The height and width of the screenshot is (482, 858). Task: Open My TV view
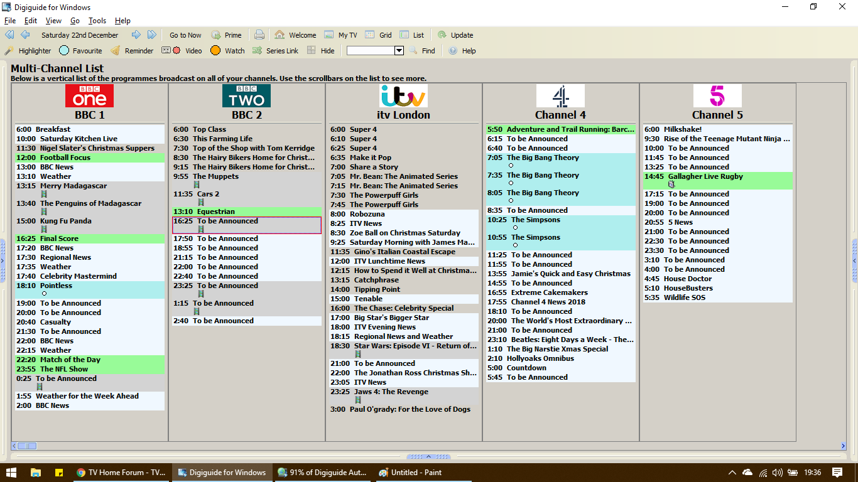(x=340, y=35)
